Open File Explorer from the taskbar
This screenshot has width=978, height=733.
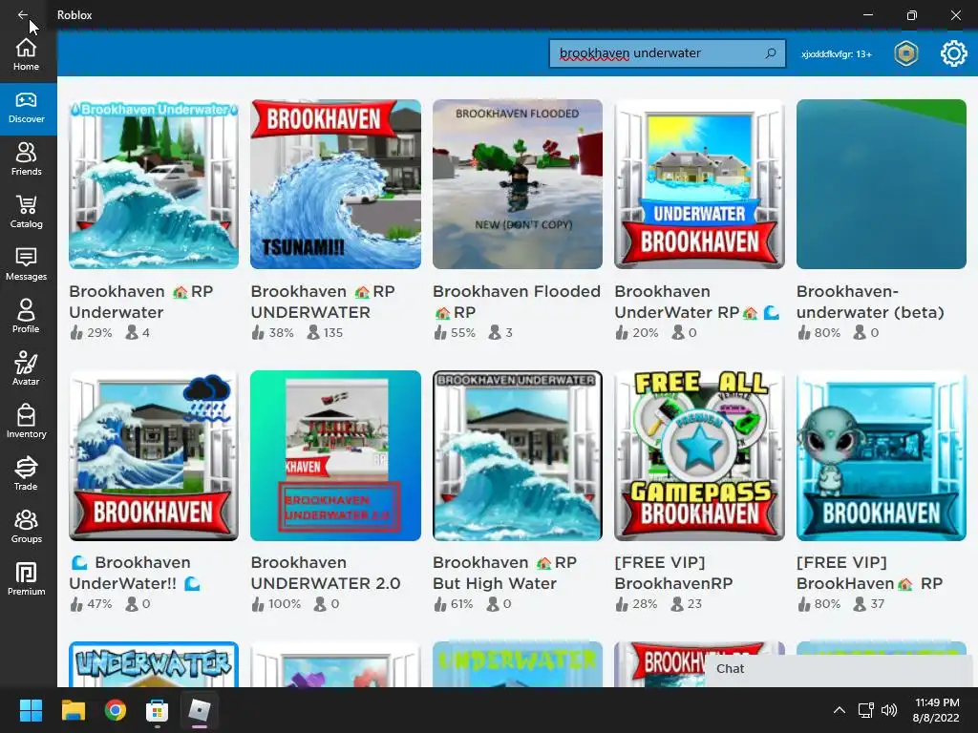73,710
